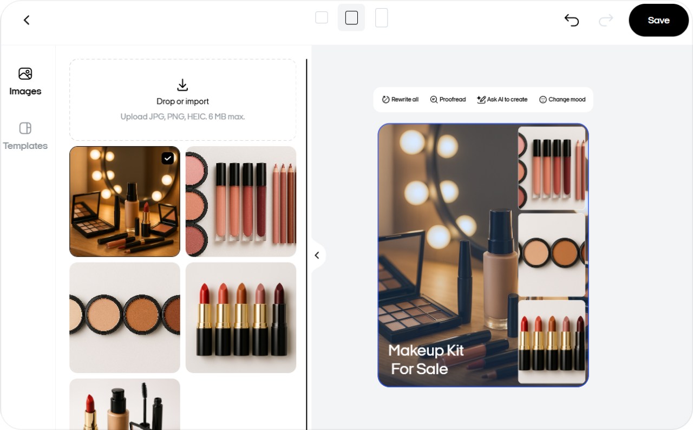Click the Redo arrow
This screenshot has height=430, width=693.
[606, 20]
